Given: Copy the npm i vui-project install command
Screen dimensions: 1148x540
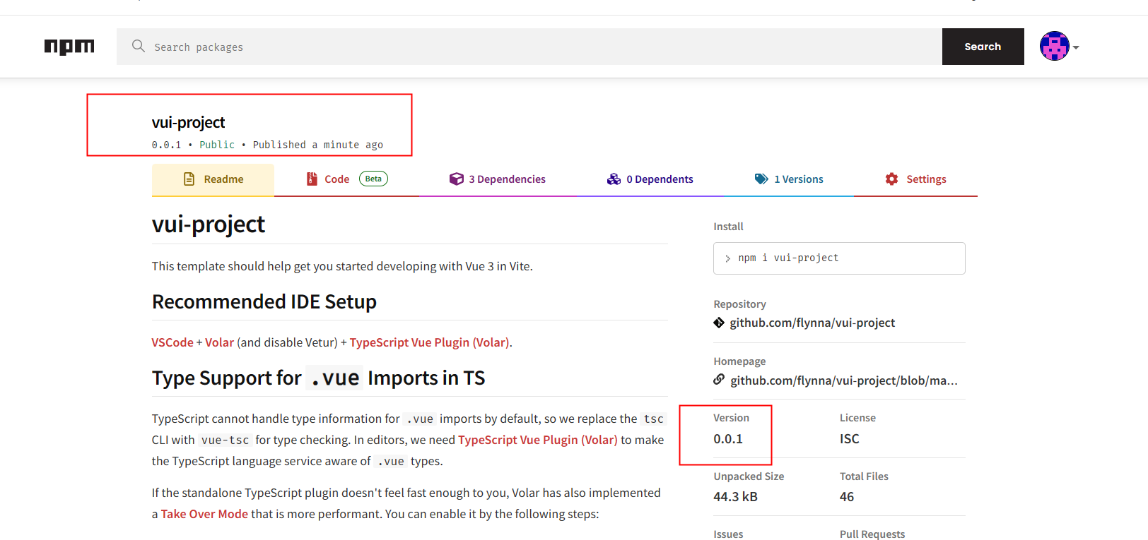Looking at the screenshot, I should (839, 258).
